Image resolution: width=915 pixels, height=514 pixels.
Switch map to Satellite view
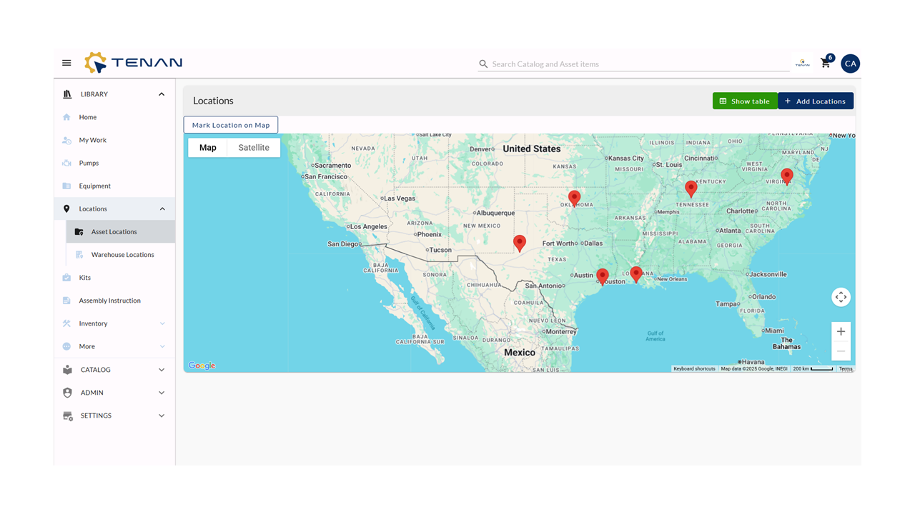click(x=254, y=148)
